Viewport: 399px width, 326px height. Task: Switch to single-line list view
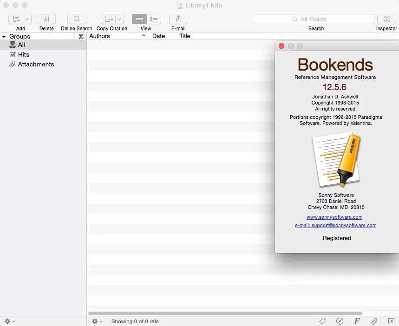(x=139, y=19)
